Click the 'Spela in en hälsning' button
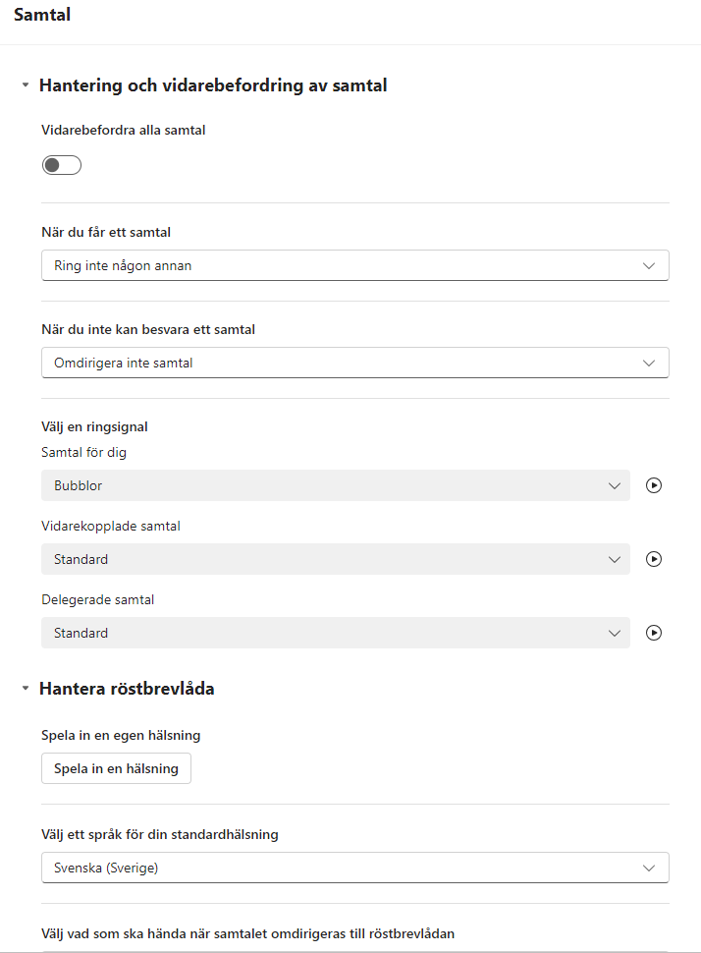Image resolution: width=701 pixels, height=953 pixels. pyautogui.click(x=116, y=768)
